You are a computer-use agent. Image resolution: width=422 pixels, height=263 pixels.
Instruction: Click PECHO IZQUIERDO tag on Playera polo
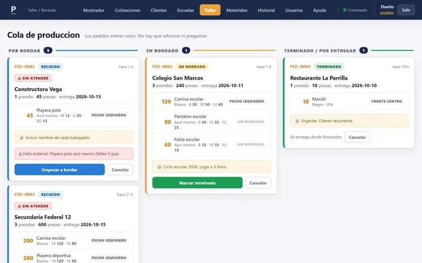click(109, 115)
